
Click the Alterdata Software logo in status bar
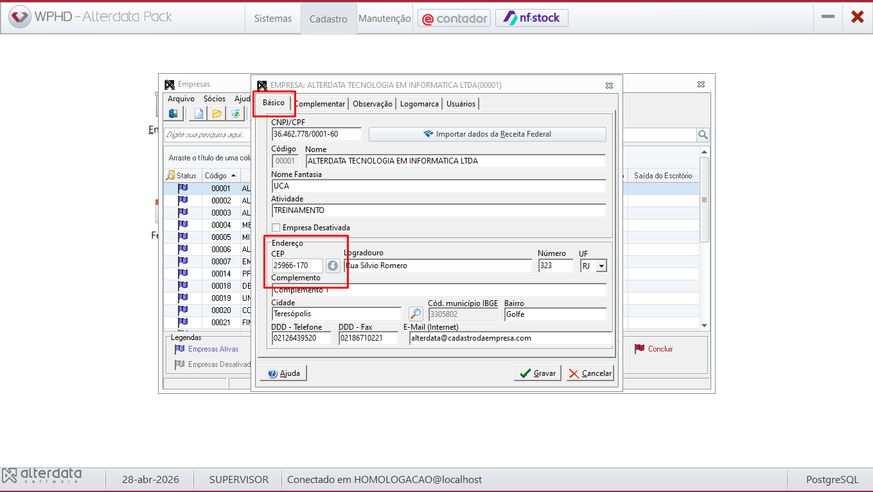point(42,475)
